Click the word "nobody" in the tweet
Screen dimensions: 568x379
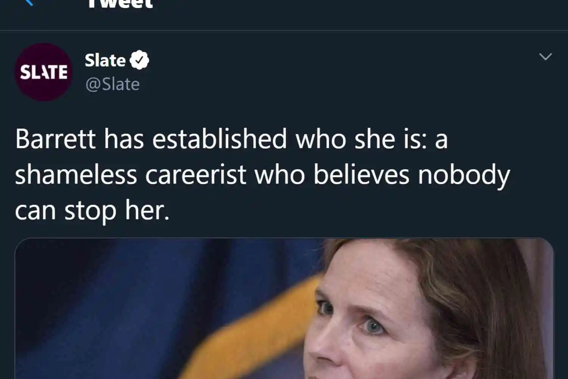[464, 175]
